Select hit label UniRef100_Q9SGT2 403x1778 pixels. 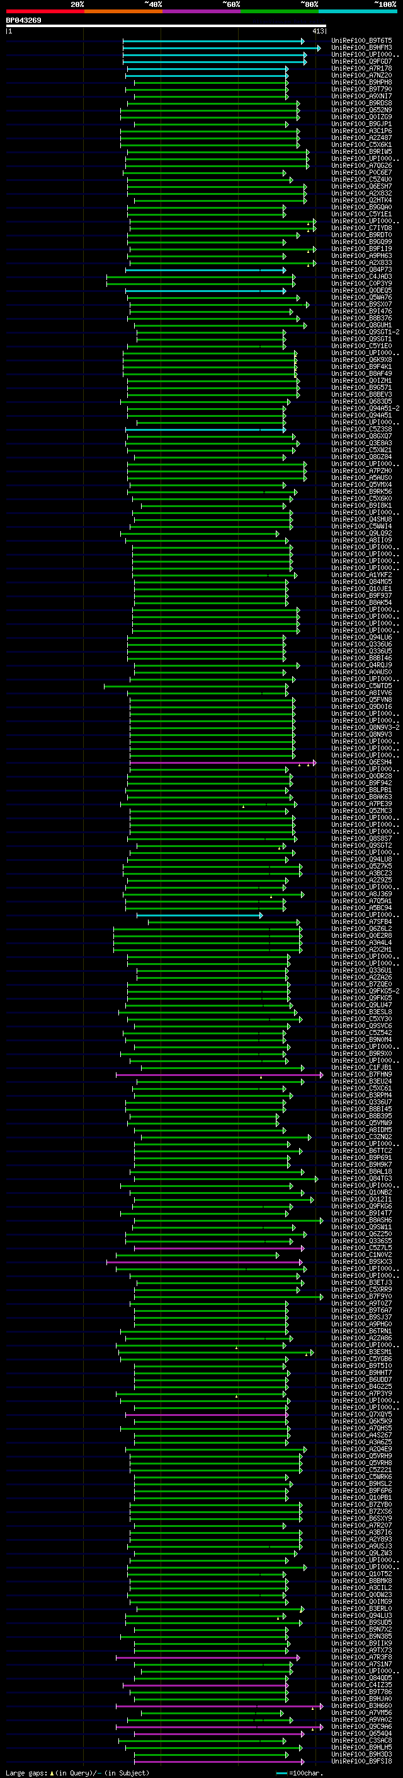[361, 846]
